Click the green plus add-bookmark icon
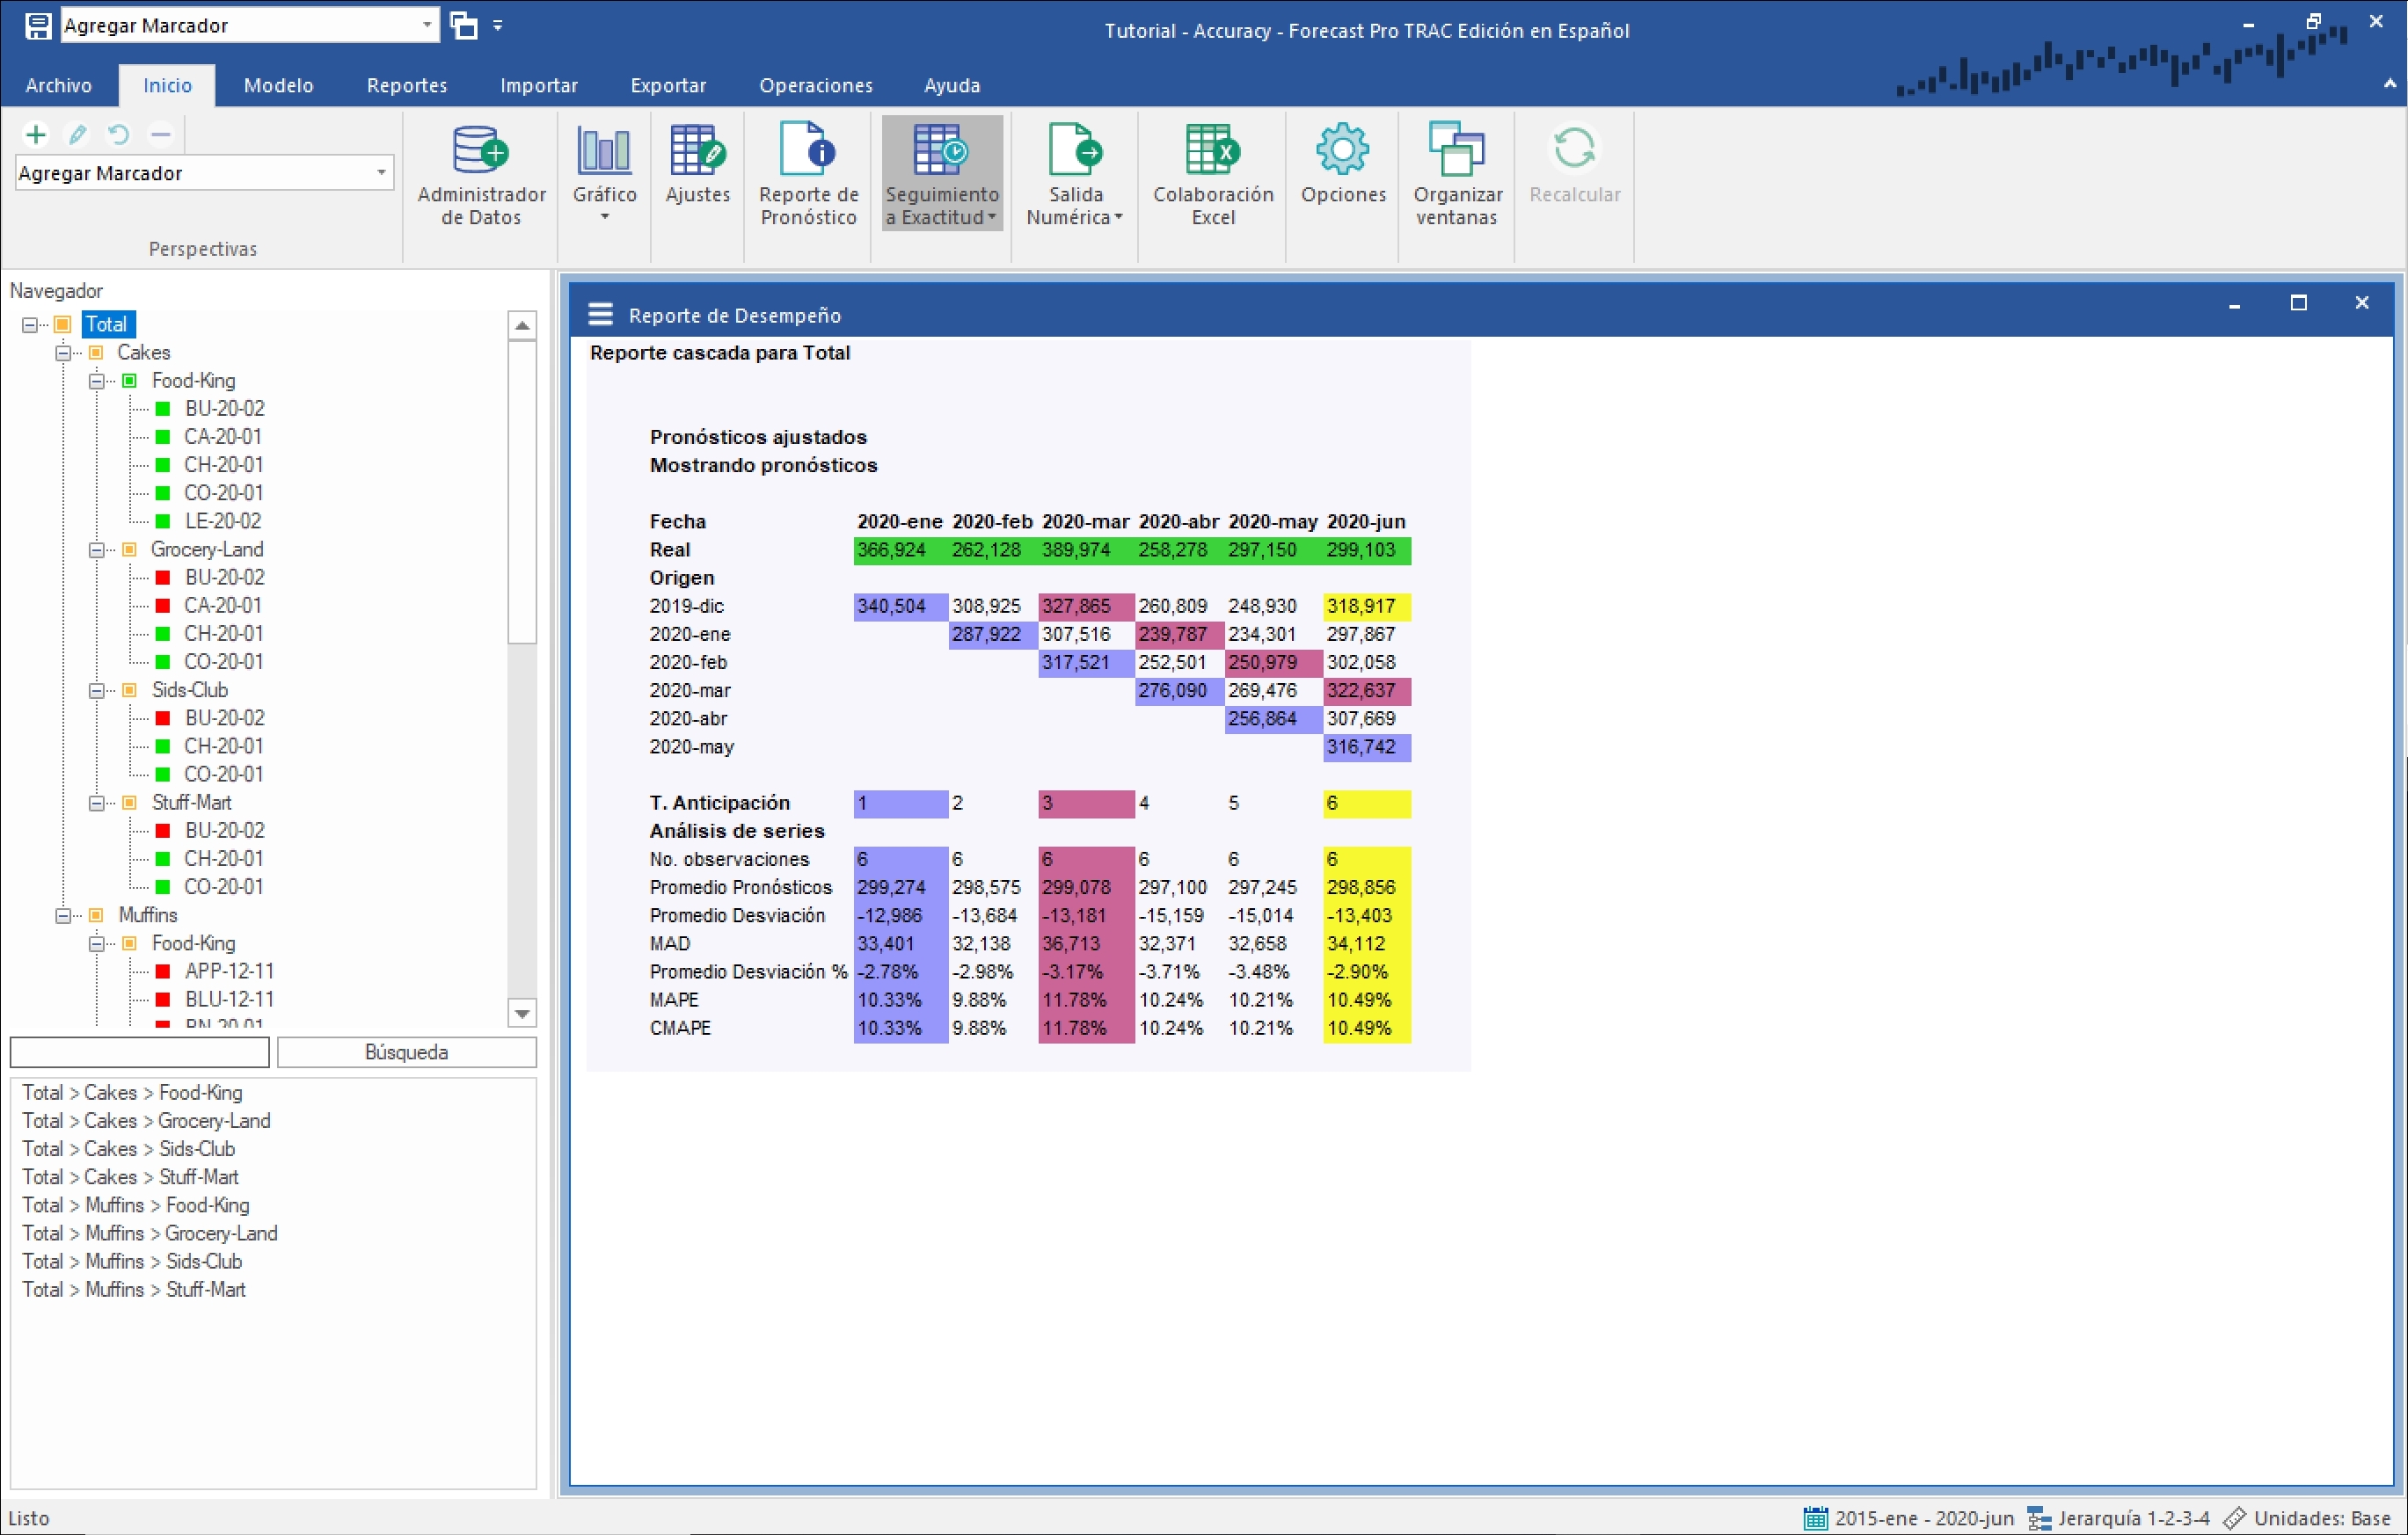 36,134
